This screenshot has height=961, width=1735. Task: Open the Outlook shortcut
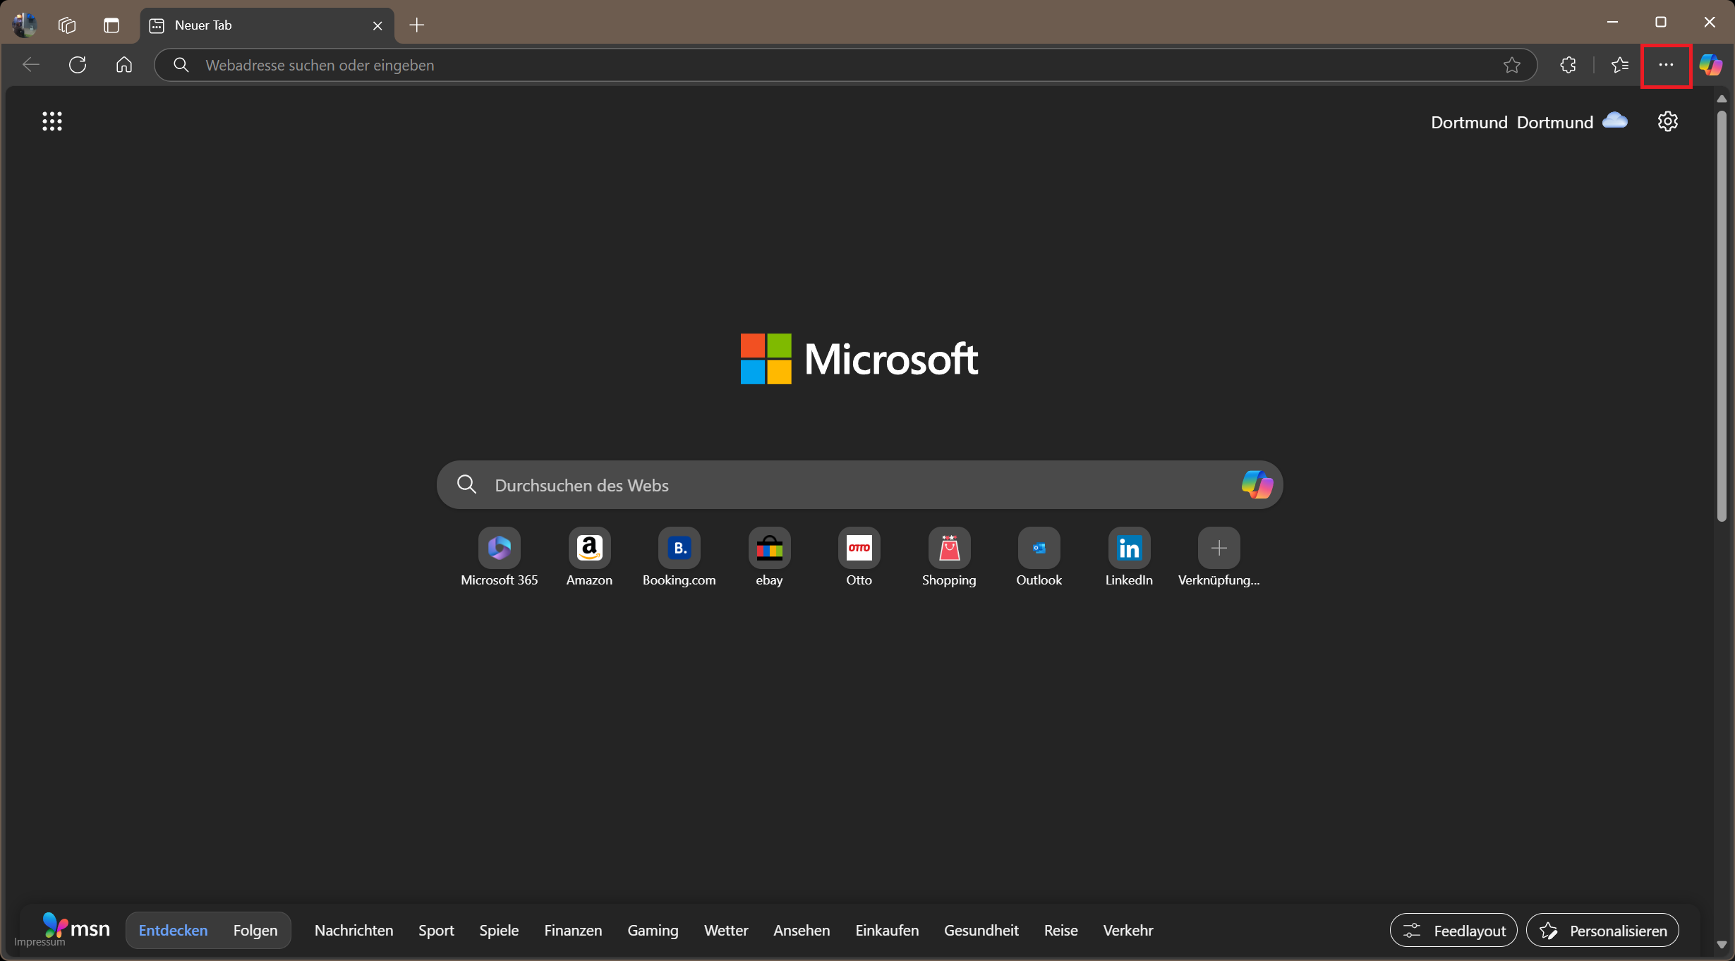tap(1039, 557)
